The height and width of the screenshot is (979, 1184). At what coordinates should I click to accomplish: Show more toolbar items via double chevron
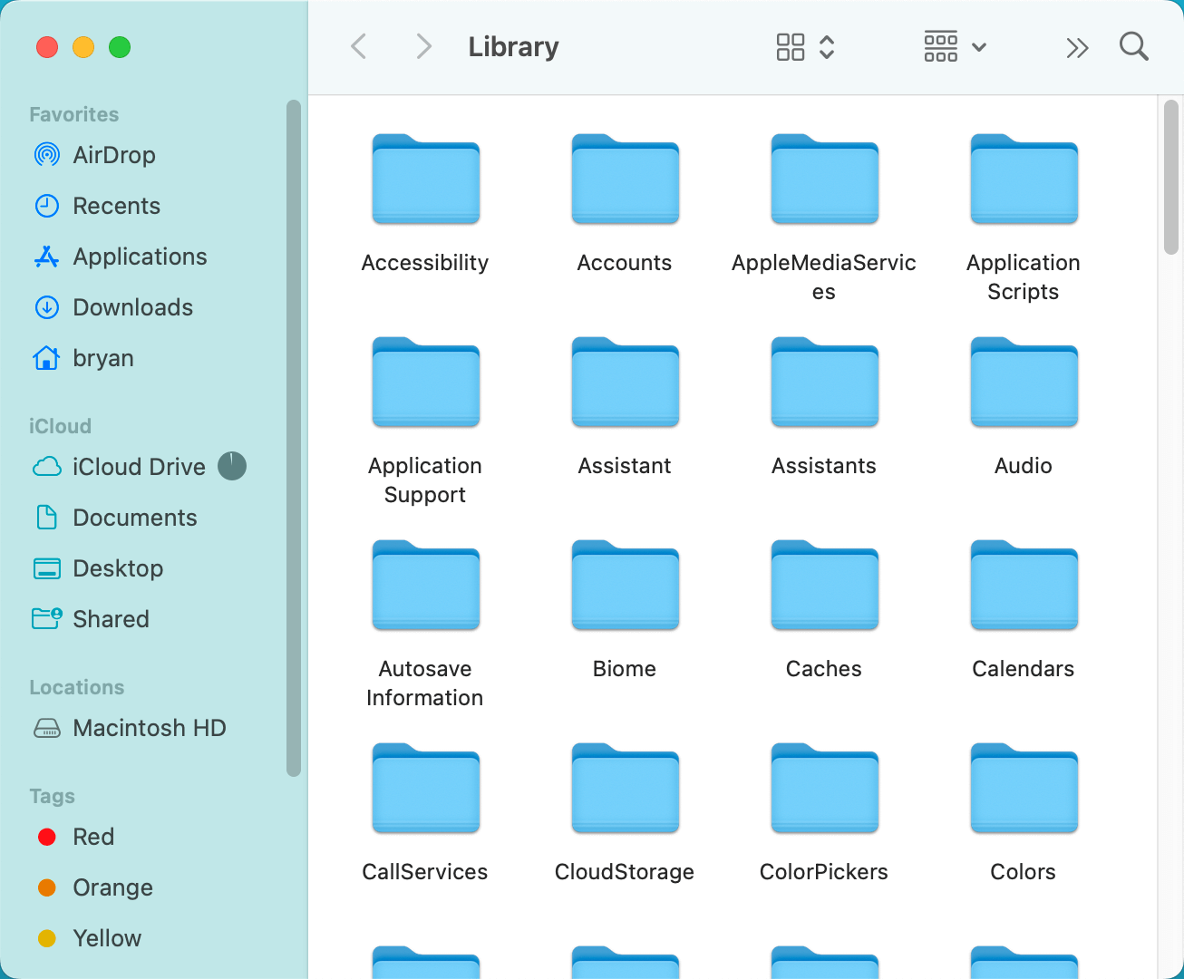tap(1076, 48)
